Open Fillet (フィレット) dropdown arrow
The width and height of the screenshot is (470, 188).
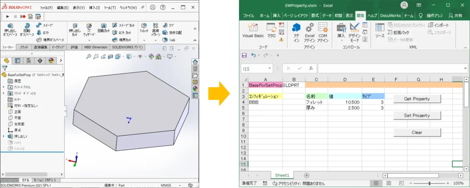pos(144,40)
